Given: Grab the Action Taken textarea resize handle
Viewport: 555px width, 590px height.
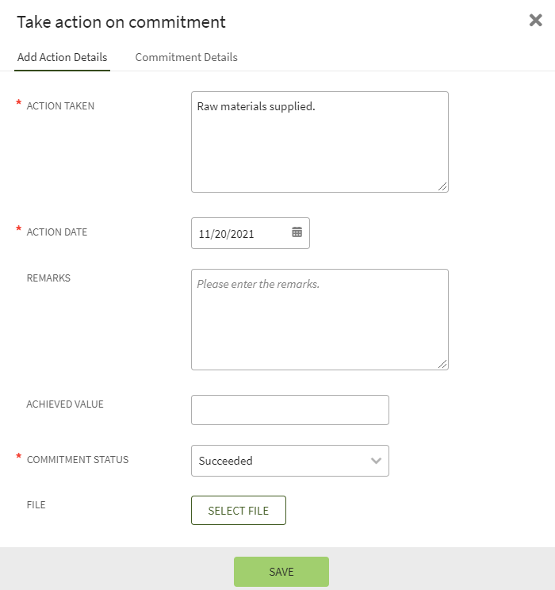Looking at the screenshot, I should [x=443, y=187].
